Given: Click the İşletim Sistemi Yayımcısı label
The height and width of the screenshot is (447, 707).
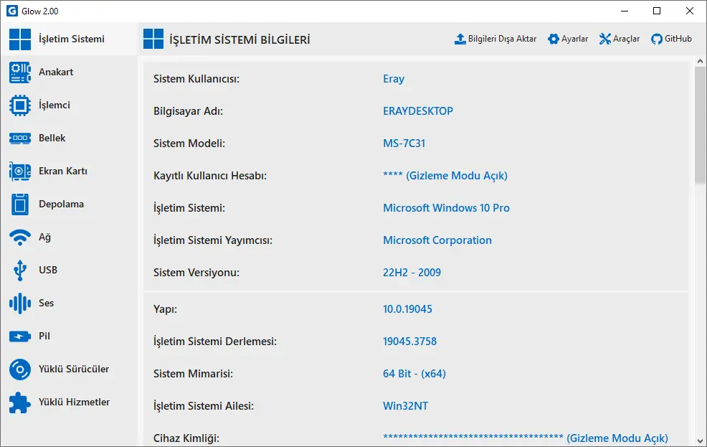Looking at the screenshot, I should point(213,240).
